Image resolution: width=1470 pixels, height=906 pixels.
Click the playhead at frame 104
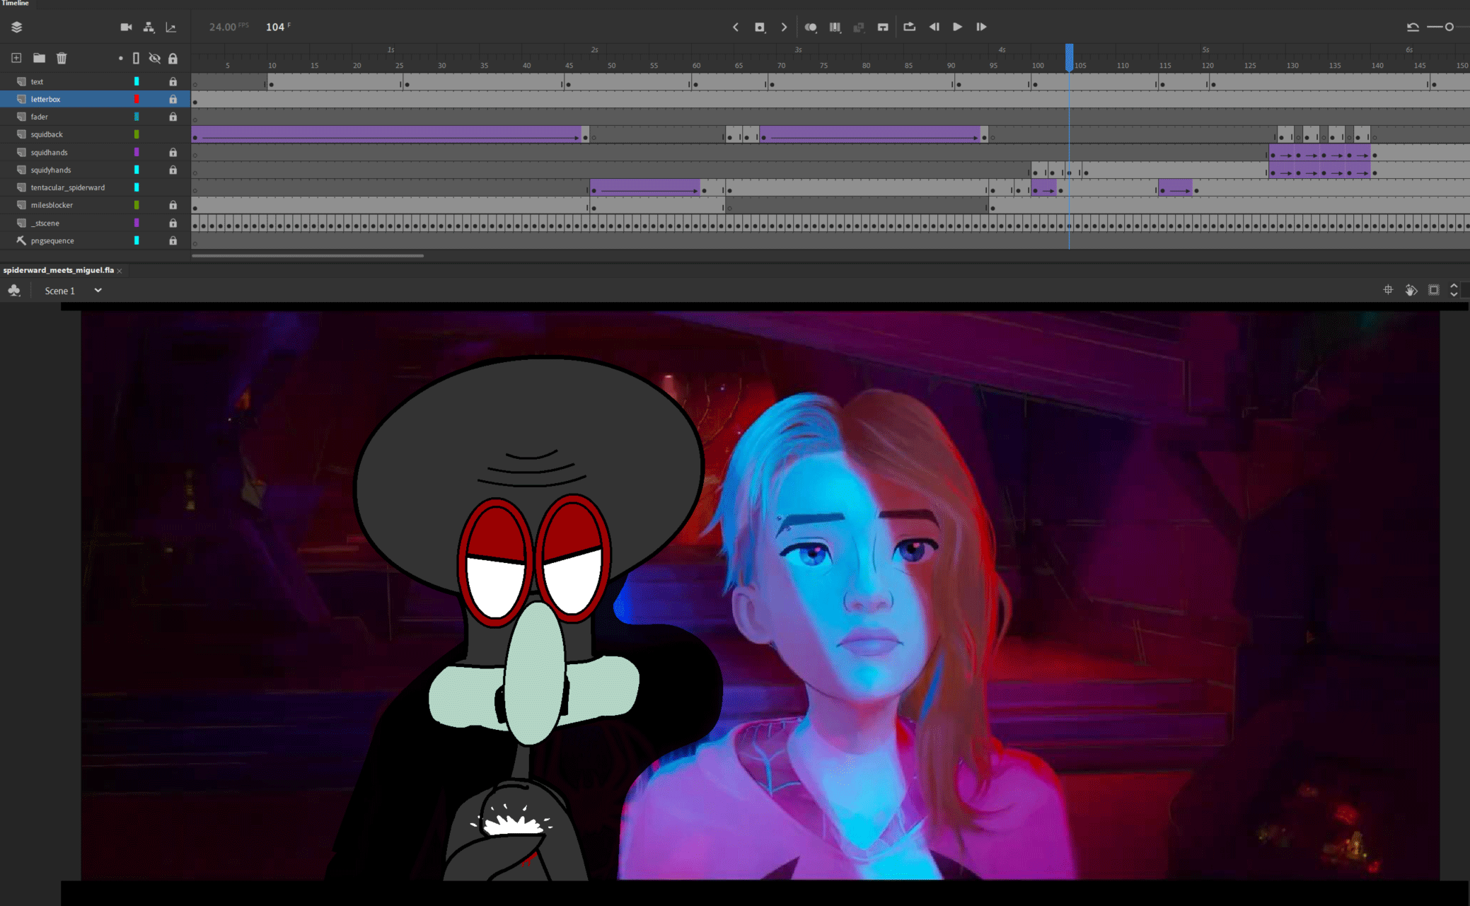click(x=1070, y=57)
